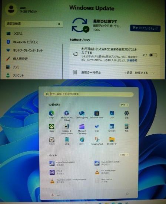Open the Xbox app icon
Screen dimensions: 166x204
(52, 128)
